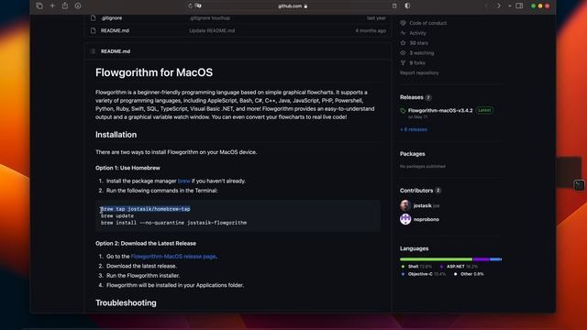Image resolution: width=587 pixels, height=330 pixels.
Task: Toggle the Safari sidebar icon
Action: (519, 6)
